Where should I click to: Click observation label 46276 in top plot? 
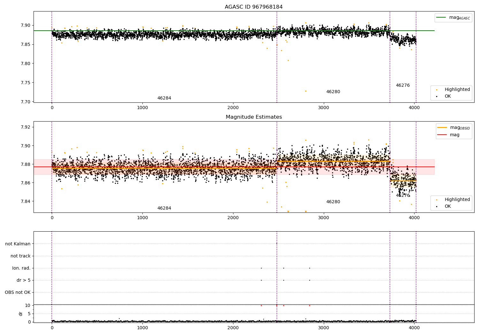pyautogui.click(x=403, y=86)
